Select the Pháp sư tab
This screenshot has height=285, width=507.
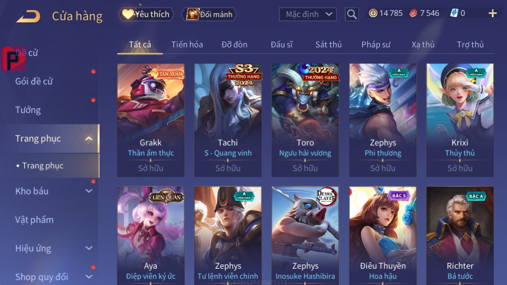coord(376,44)
